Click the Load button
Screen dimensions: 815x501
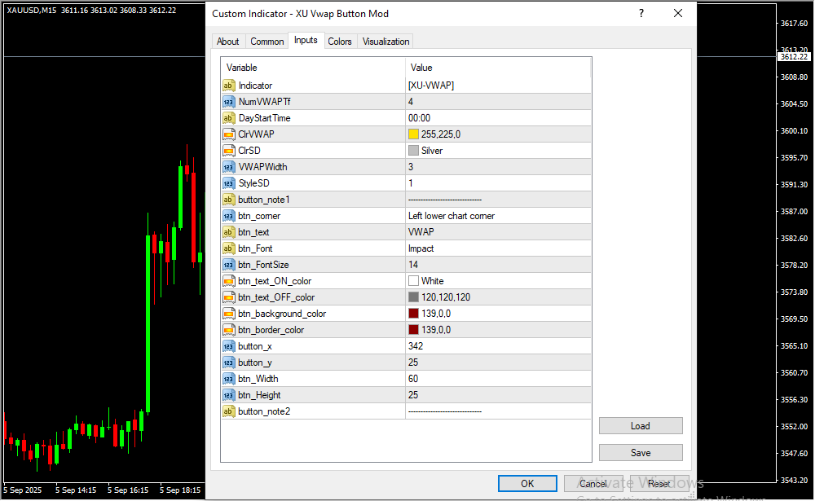(640, 426)
